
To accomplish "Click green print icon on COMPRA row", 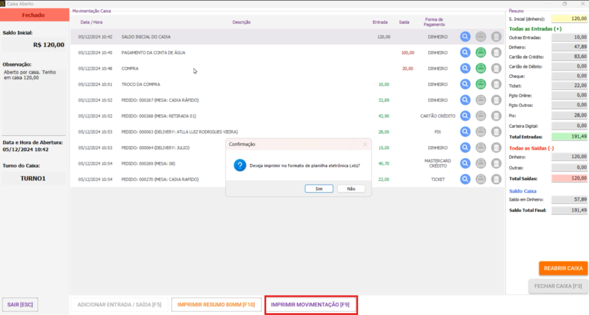I will tap(481, 68).
